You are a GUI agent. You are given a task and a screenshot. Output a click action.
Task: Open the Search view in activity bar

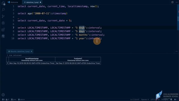pyautogui.click(x=3, y=10)
